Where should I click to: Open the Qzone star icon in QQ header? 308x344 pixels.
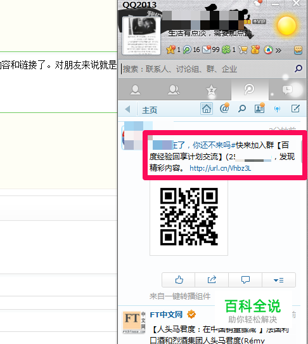pos(171,50)
